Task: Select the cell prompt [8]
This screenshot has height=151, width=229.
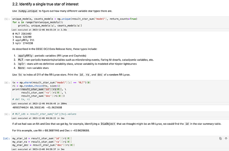Action: tap(7, 82)
